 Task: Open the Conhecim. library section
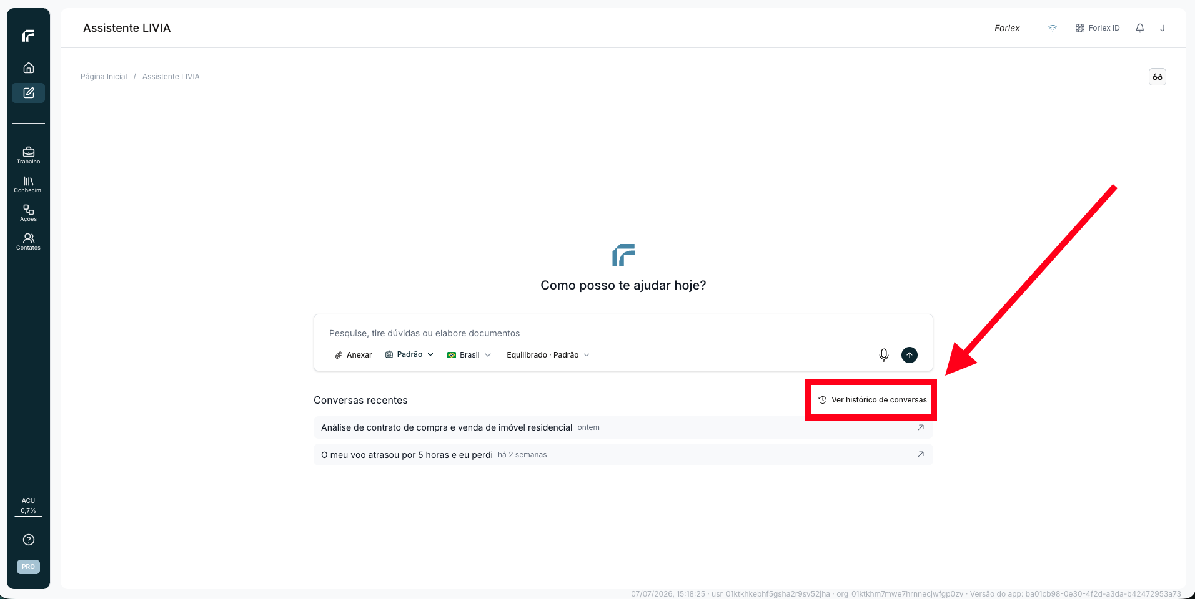[29, 184]
